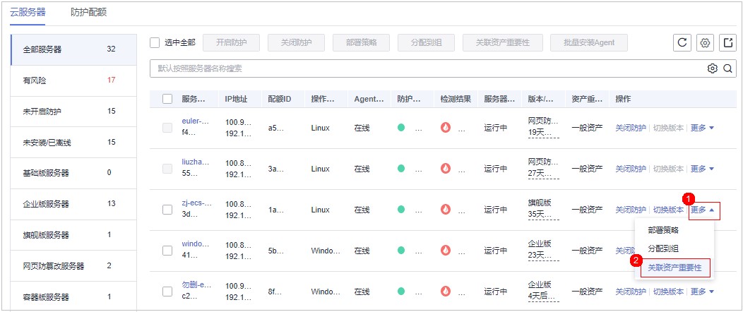Open the zj-ecs- server name link
This screenshot has height=312, width=743.
point(196,203)
